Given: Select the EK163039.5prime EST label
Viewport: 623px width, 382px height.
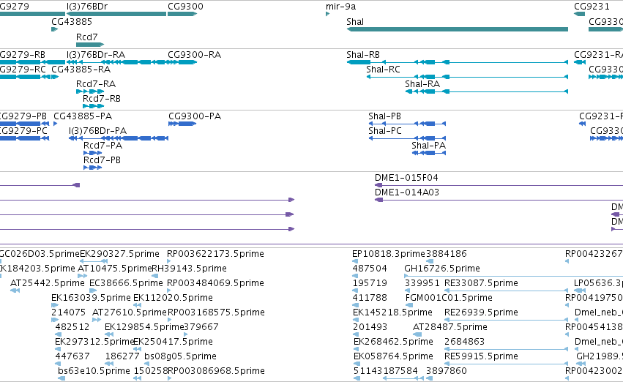Looking at the screenshot, I should point(91,298).
